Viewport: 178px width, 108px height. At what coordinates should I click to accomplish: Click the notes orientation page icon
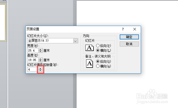click(x=90, y=64)
